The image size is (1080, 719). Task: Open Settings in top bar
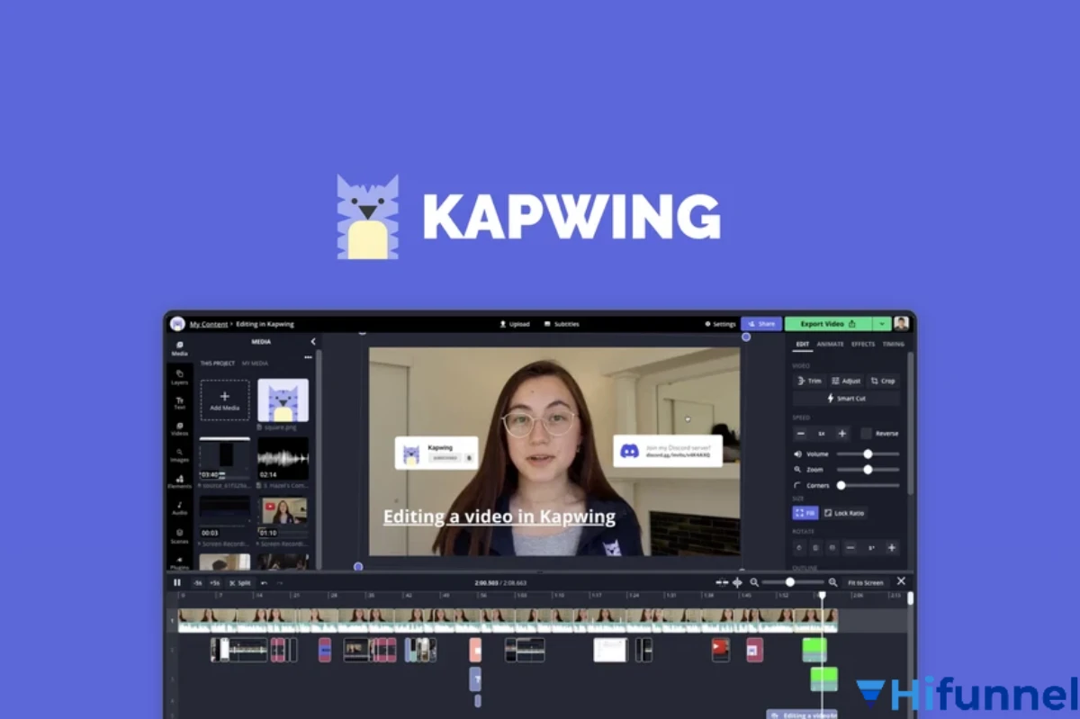(x=720, y=324)
